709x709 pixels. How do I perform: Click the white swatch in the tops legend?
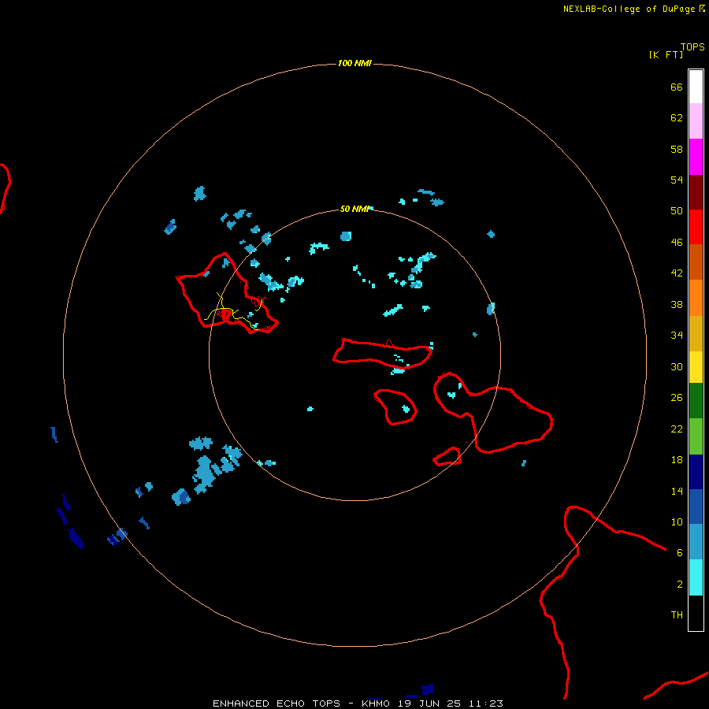(x=696, y=87)
